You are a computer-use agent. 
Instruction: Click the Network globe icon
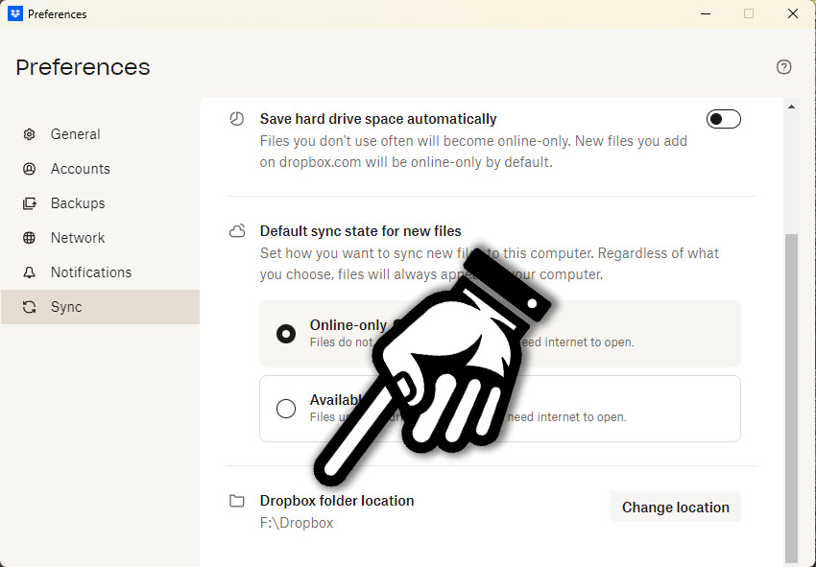coord(30,238)
